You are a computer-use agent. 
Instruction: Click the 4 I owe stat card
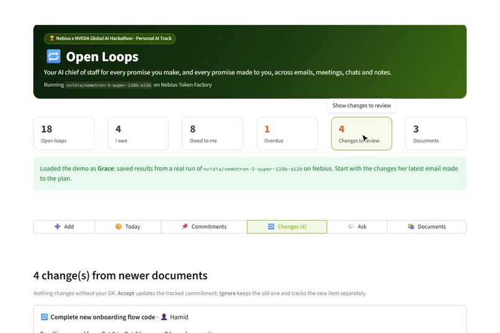pyautogui.click(x=138, y=133)
